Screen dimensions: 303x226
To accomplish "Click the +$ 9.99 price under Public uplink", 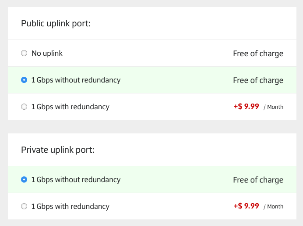I will (x=246, y=106).
